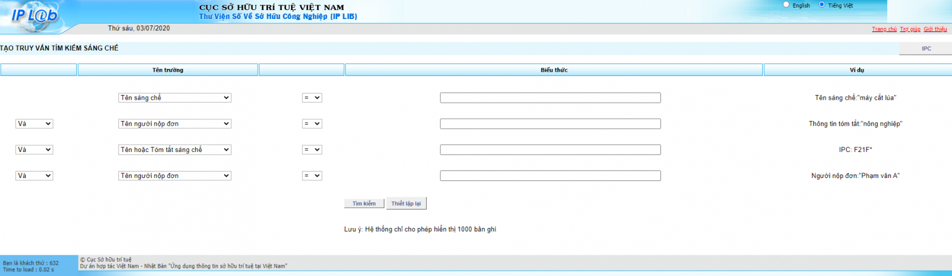
Task: Click the IPC button
Action: (926, 49)
